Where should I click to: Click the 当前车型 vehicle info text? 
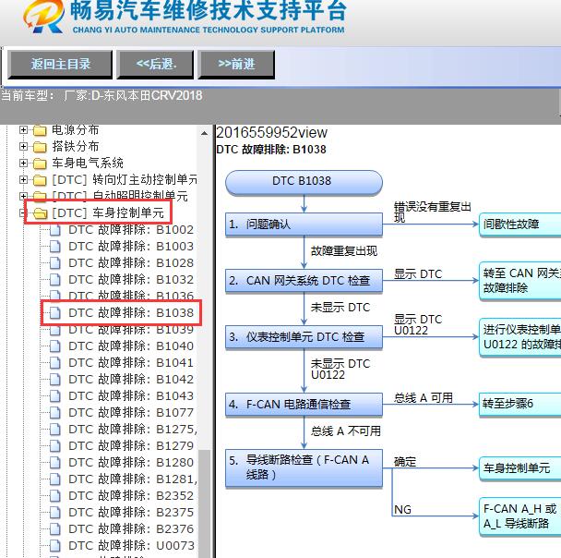102,96
